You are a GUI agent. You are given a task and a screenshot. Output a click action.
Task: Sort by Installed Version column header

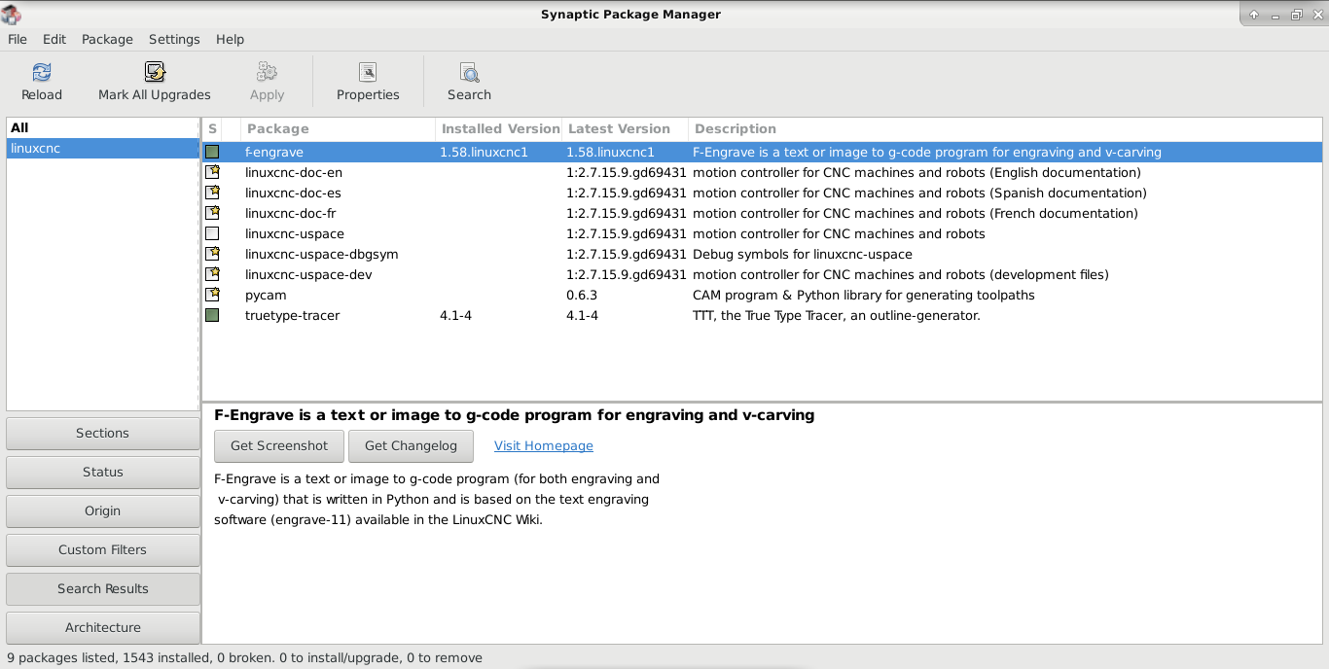tap(499, 129)
